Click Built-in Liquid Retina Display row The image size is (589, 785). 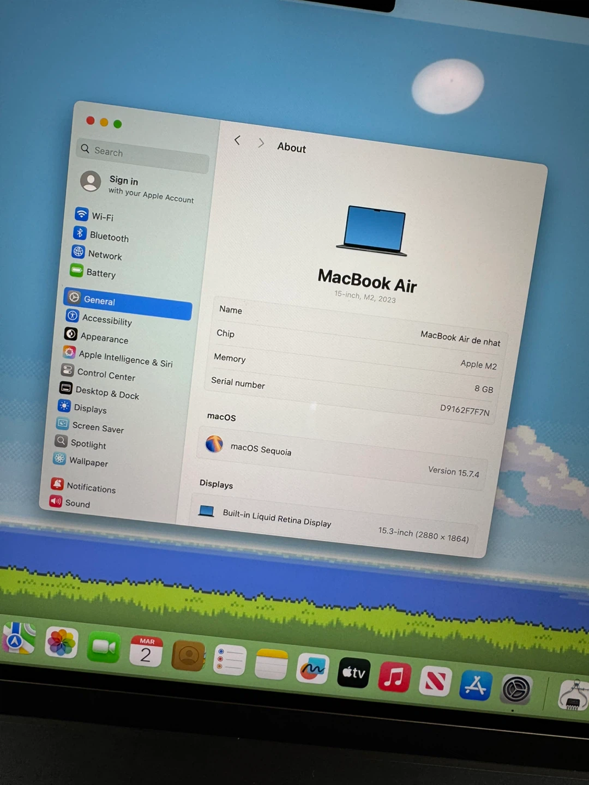click(334, 525)
